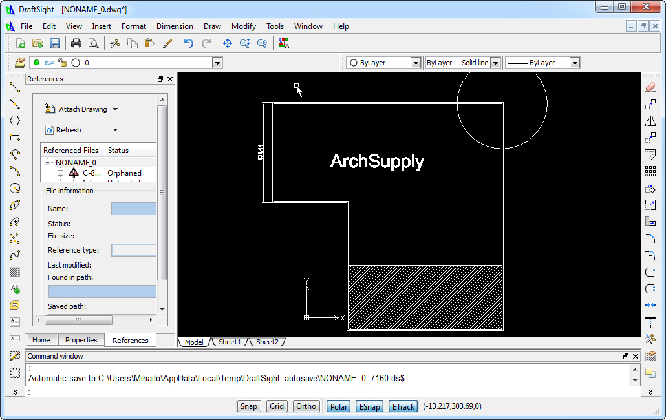666x420 pixels.
Task: Toggle Ortho mode
Action: pos(306,406)
